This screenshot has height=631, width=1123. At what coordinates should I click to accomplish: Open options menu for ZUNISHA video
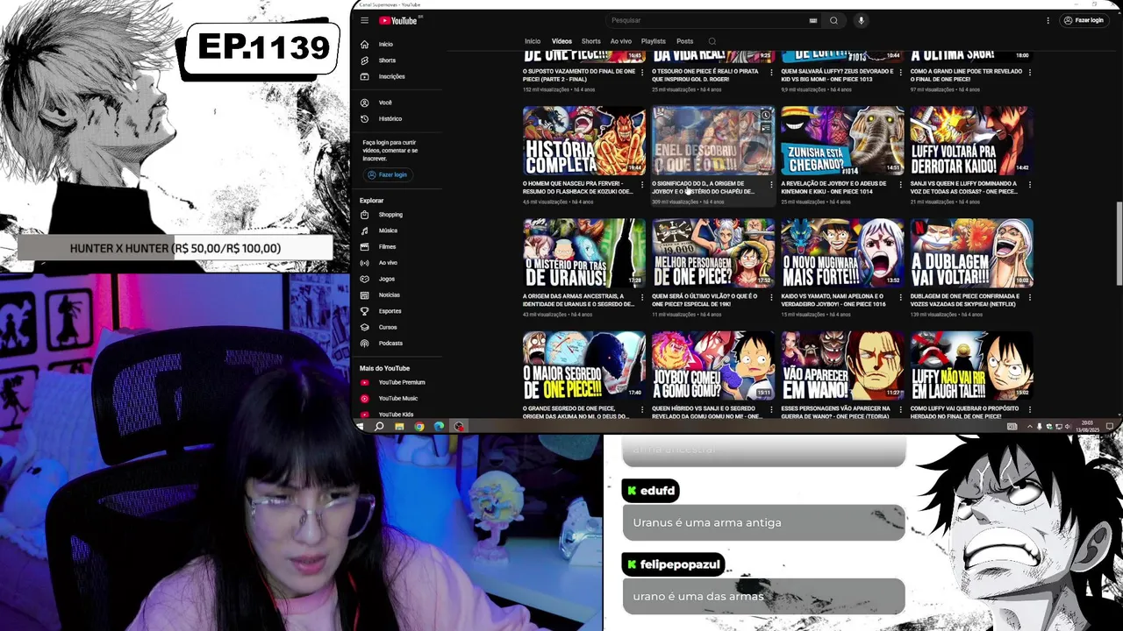pos(900,184)
